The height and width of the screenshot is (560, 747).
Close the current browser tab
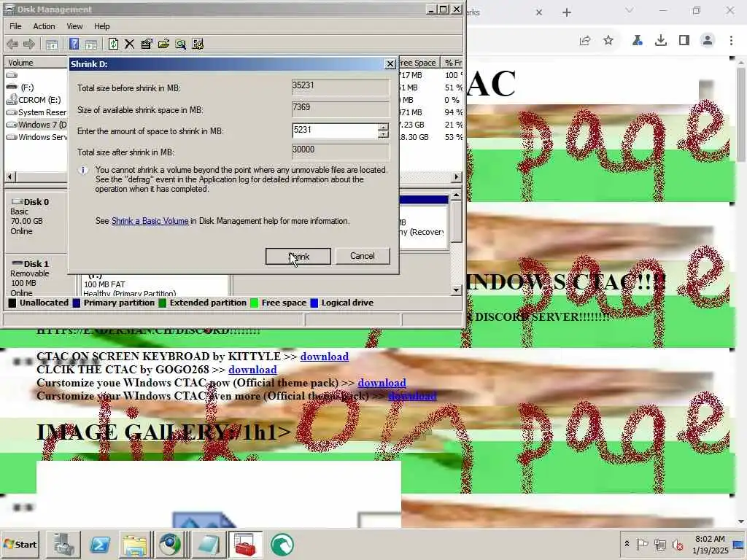(539, 12)
